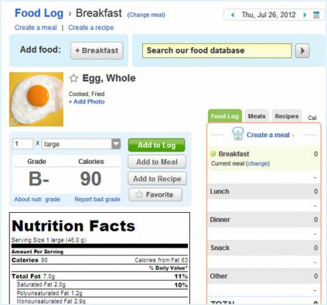Star the Egg, Whole title as favorite
The height and width of the screenshot is (305, 327).
73,78
